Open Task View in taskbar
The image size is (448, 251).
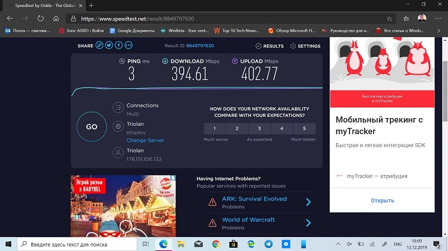146,244
